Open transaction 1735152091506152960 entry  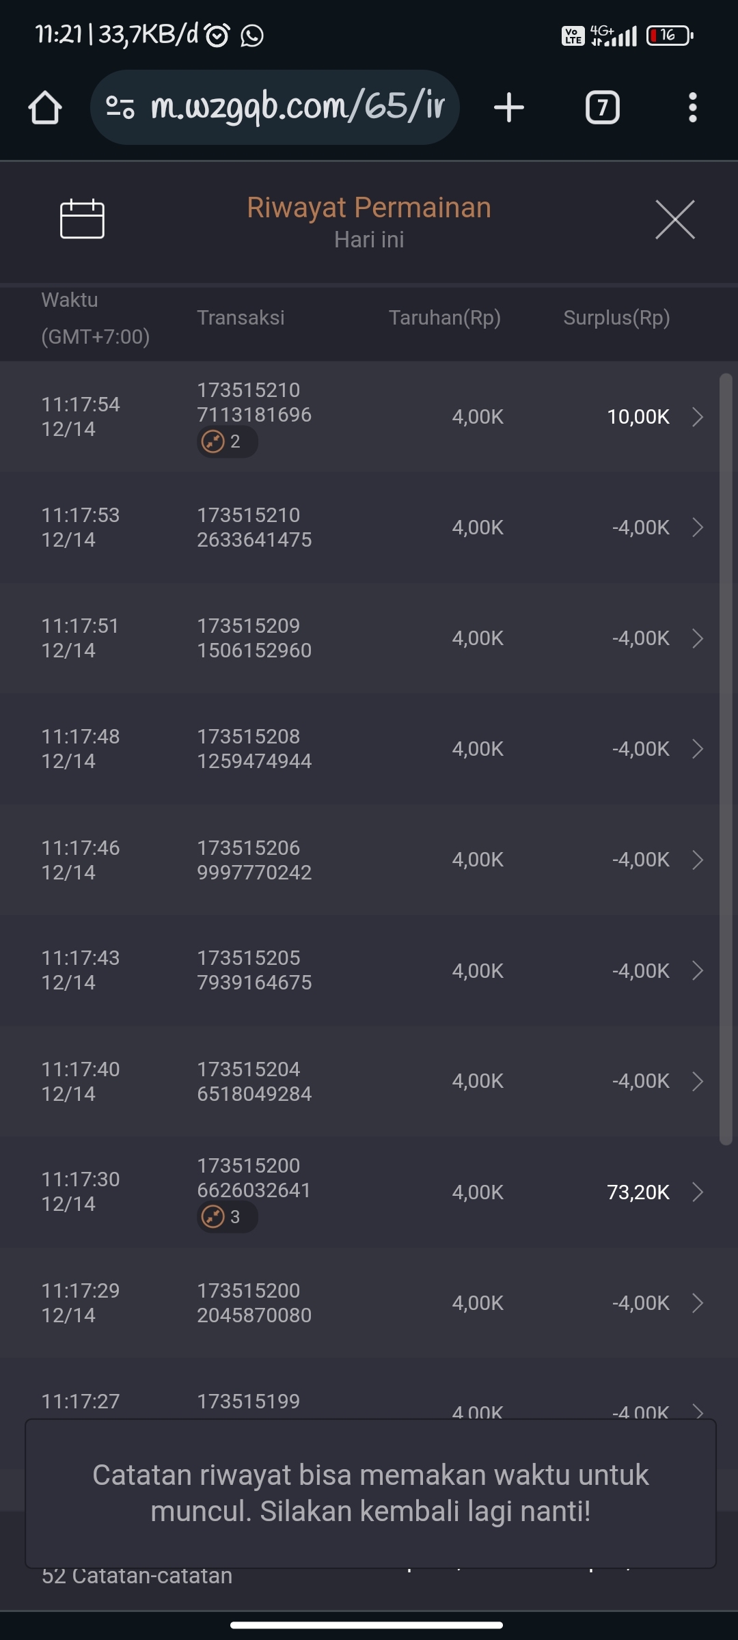pos(254,638)
